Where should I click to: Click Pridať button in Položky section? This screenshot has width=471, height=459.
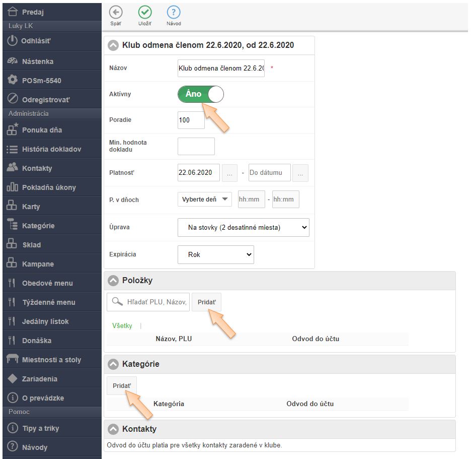[206, 302]
